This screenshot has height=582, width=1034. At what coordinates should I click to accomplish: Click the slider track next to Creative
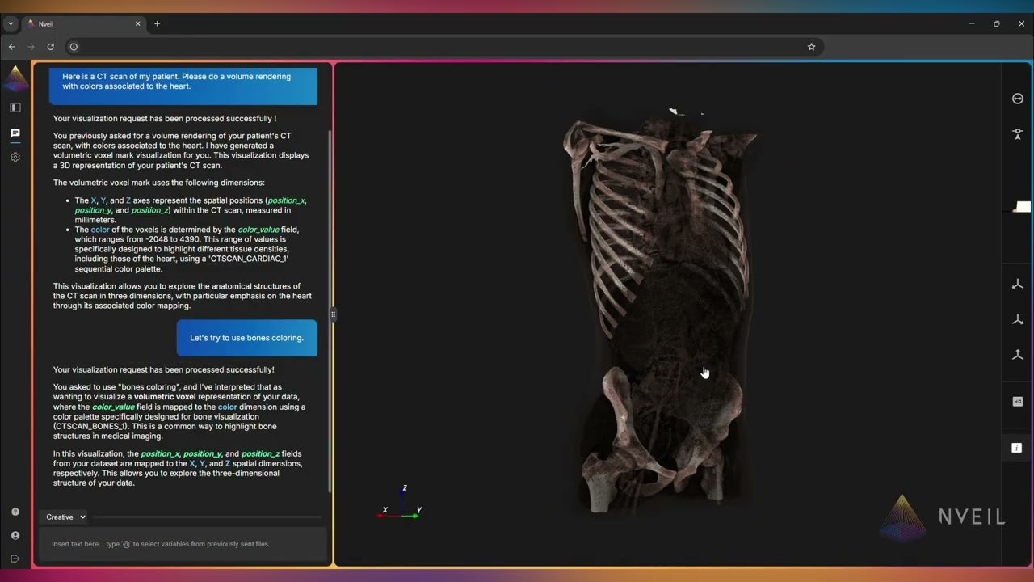tap(207, 517)
